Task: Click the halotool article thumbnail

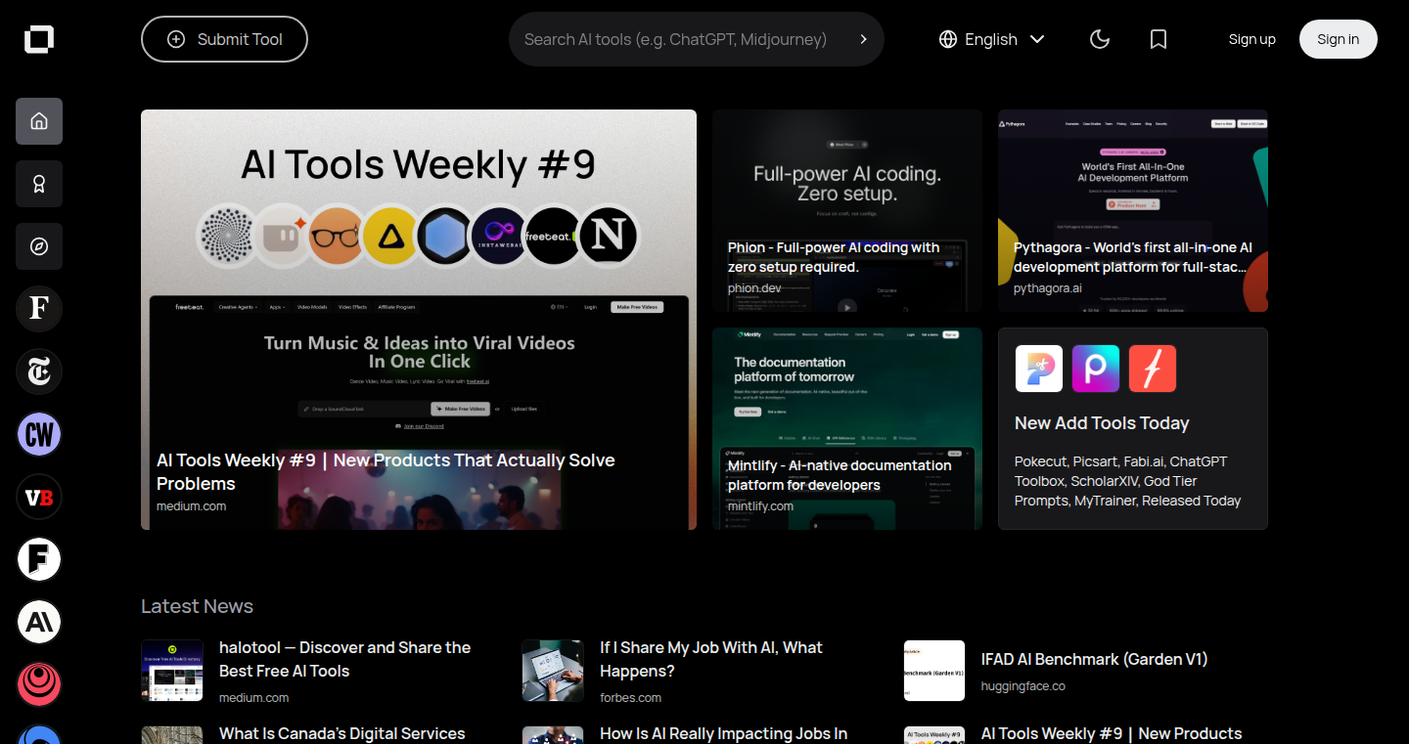Action: (172, 671)
